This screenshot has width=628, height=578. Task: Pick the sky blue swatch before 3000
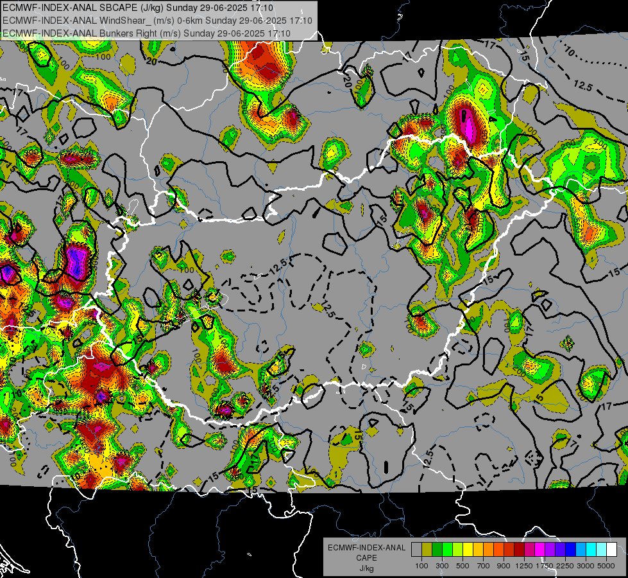(x=581, y=549)
